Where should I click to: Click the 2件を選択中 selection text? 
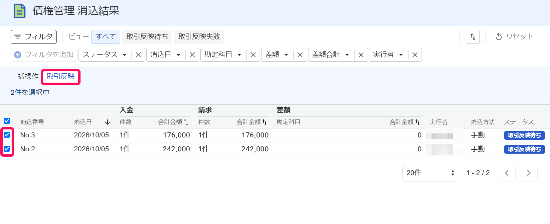(x=30, y=92)
